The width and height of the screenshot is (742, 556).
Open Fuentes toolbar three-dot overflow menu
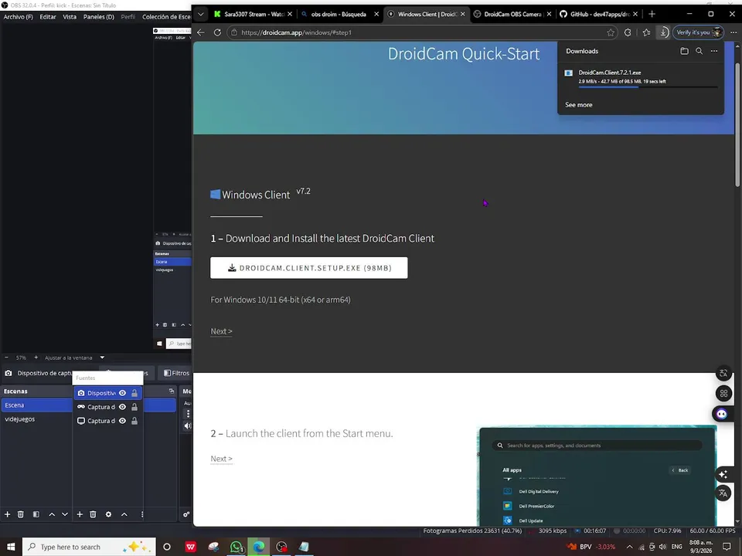(x=142, y=514)
